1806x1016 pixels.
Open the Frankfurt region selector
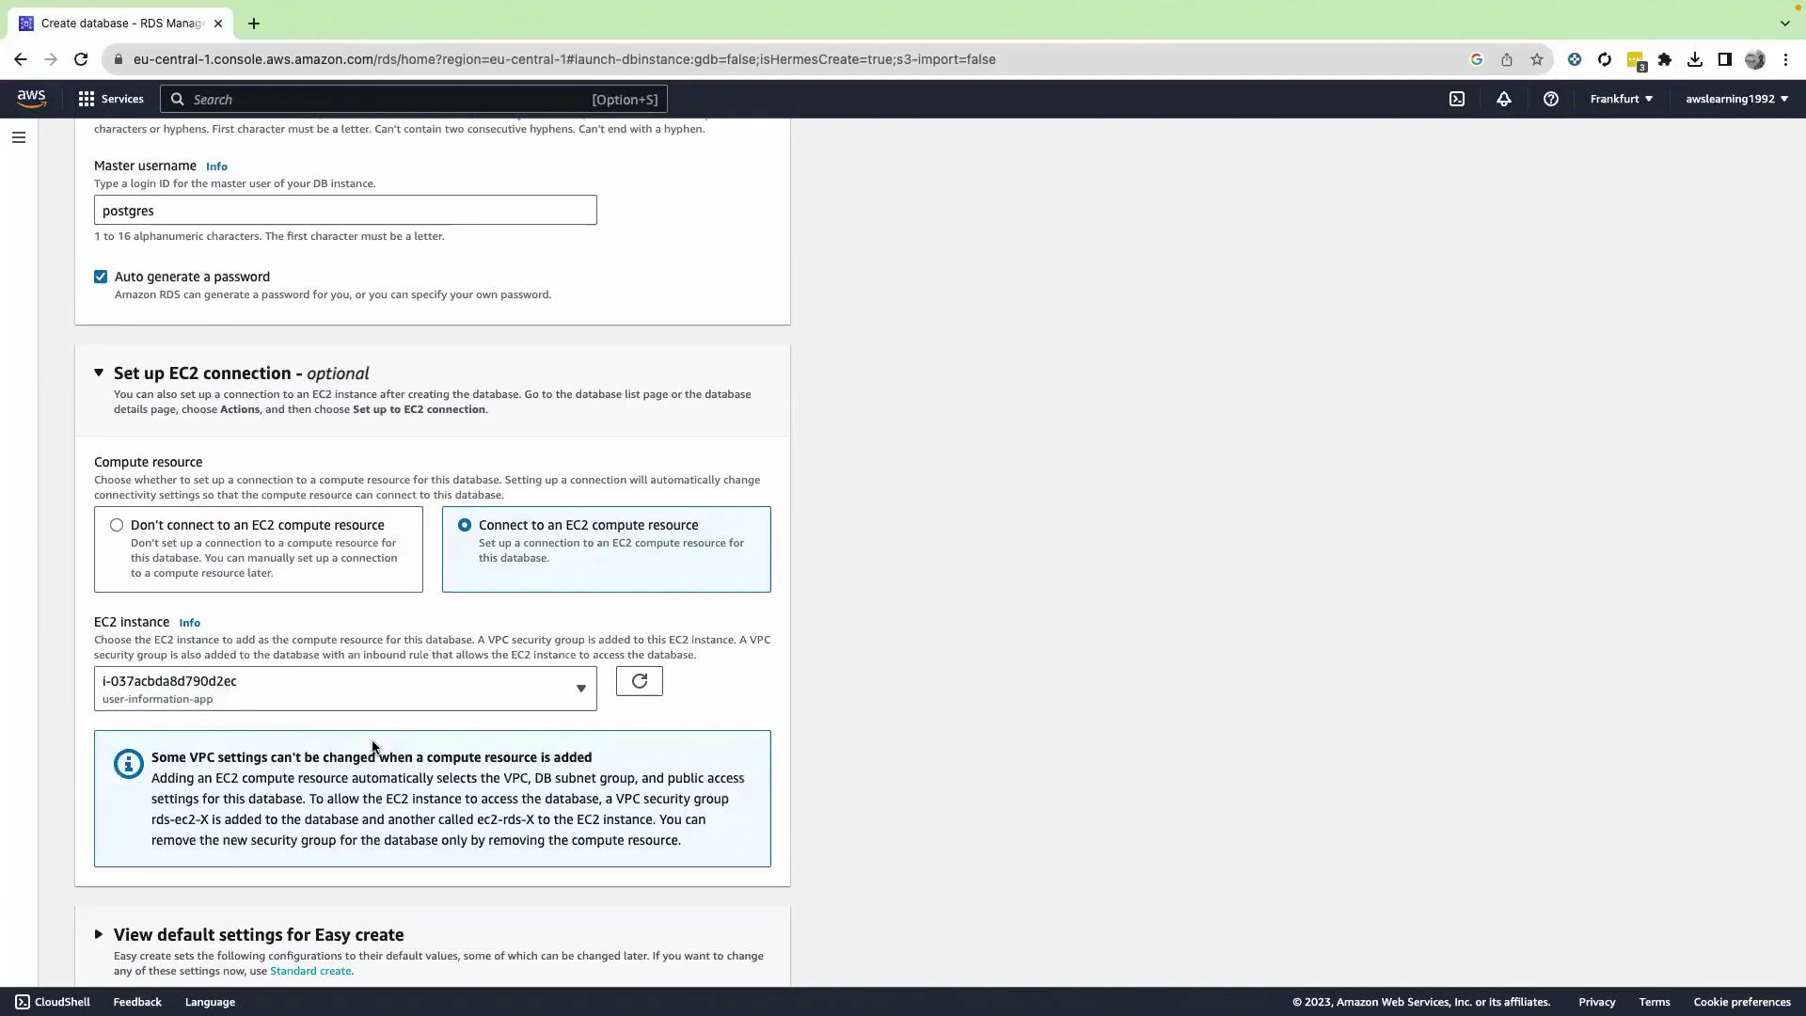1620,99
